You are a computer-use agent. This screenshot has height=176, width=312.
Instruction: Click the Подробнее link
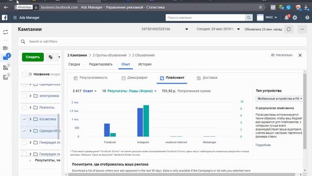pyautogui.click(x=263, y=145)
